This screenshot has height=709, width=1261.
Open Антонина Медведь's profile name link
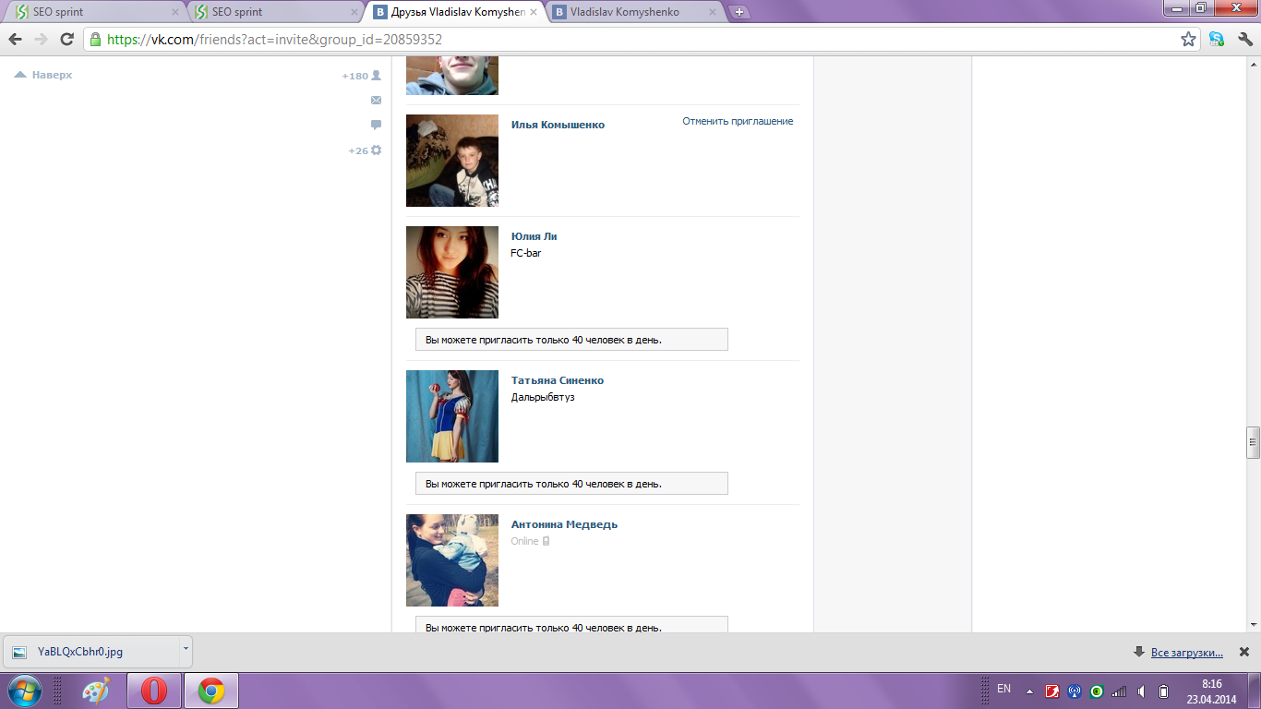(x=564, y=524)
